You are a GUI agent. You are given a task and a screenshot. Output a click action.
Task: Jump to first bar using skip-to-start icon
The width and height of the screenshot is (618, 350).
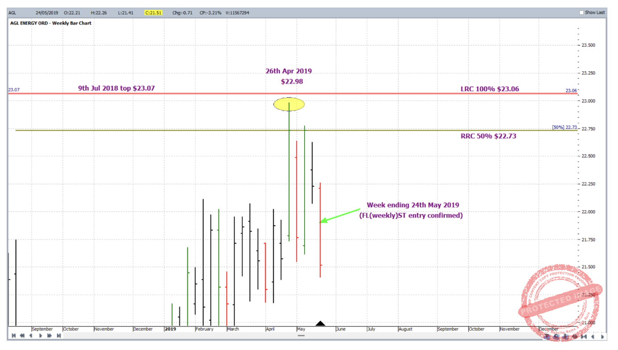(13, 336)
